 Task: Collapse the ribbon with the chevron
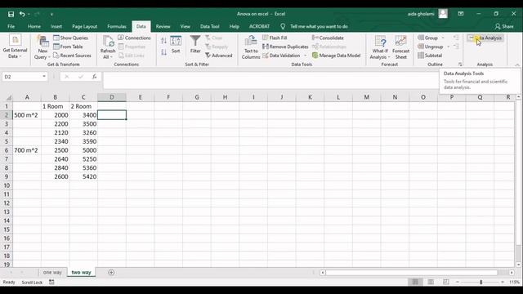point(517,65)
